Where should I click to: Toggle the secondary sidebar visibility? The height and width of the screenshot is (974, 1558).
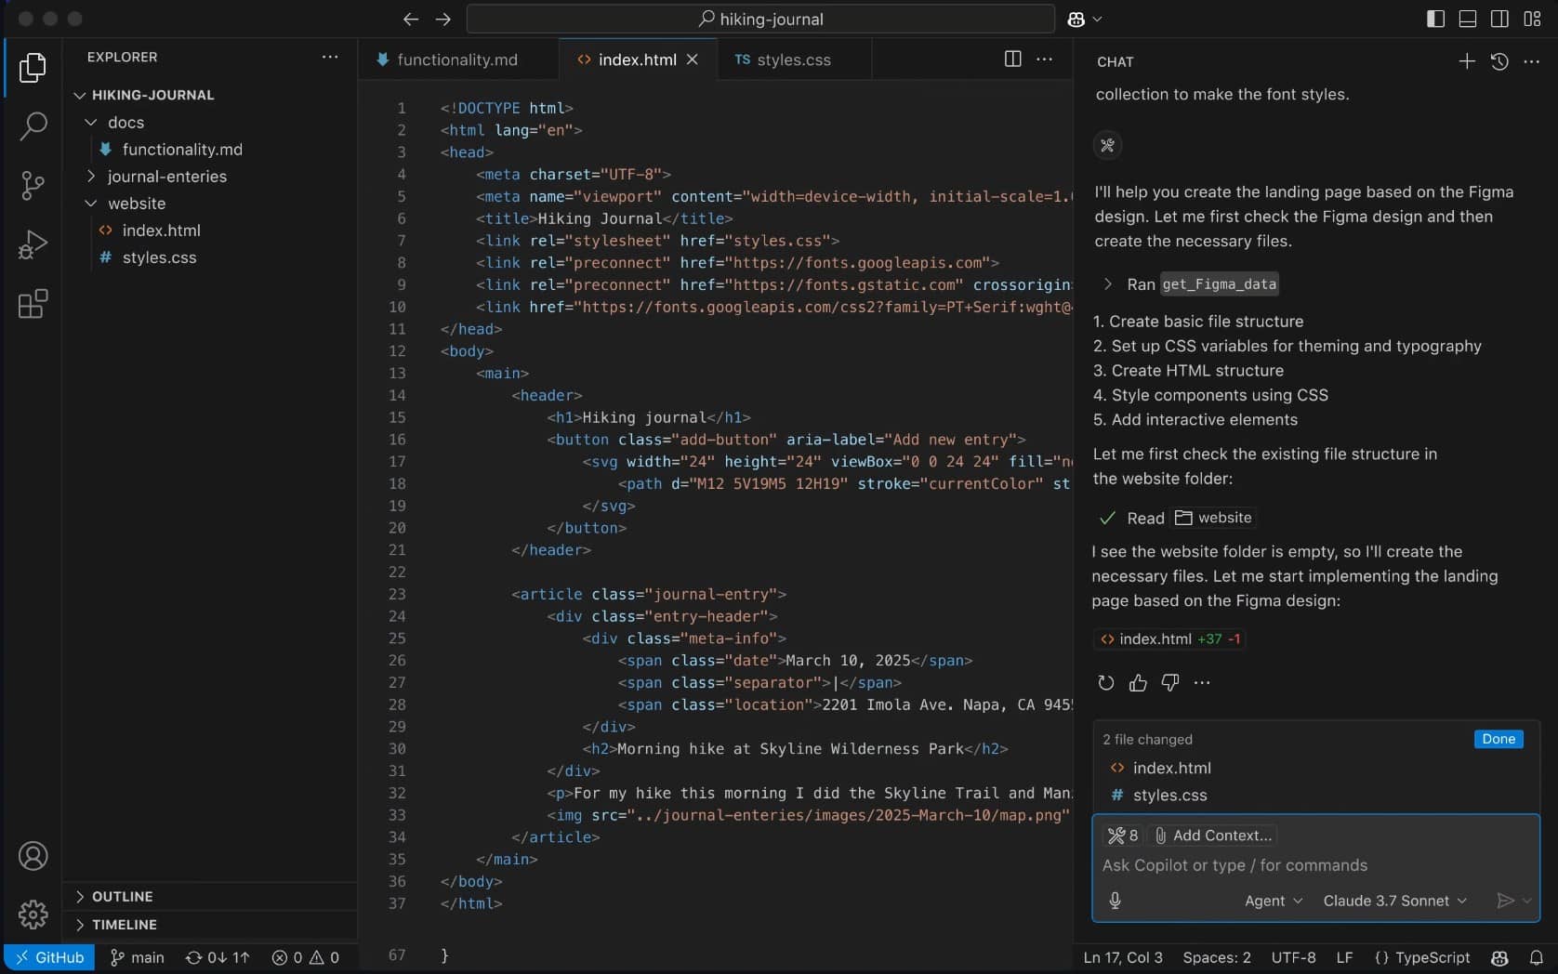[1499, 19]
